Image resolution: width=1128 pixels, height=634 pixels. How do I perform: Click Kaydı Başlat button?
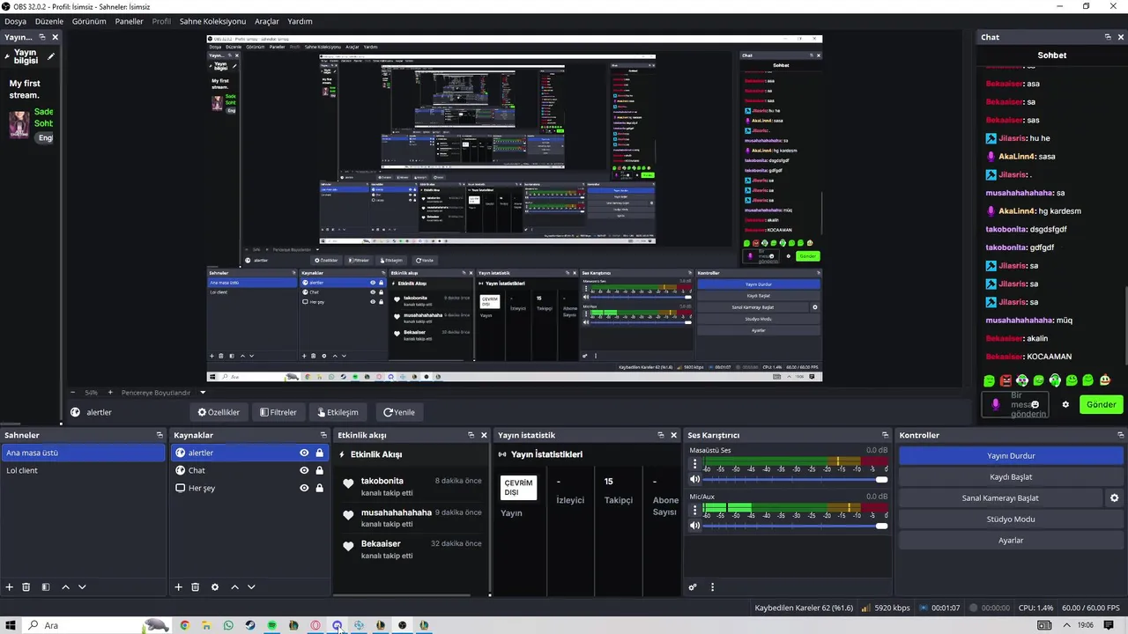coord(1011,477)
